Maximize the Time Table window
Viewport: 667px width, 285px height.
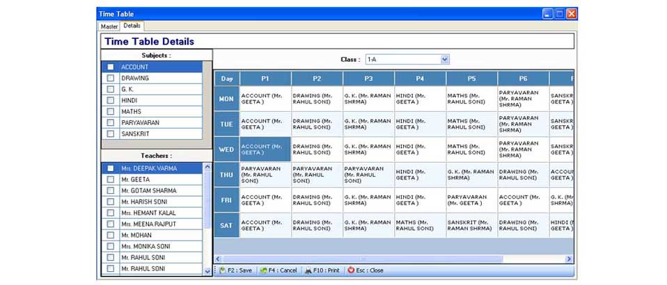tap(560, 13)
